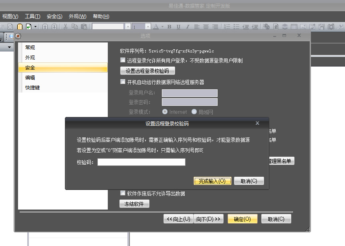Click the insert table icon

click(x=294, y=26)
